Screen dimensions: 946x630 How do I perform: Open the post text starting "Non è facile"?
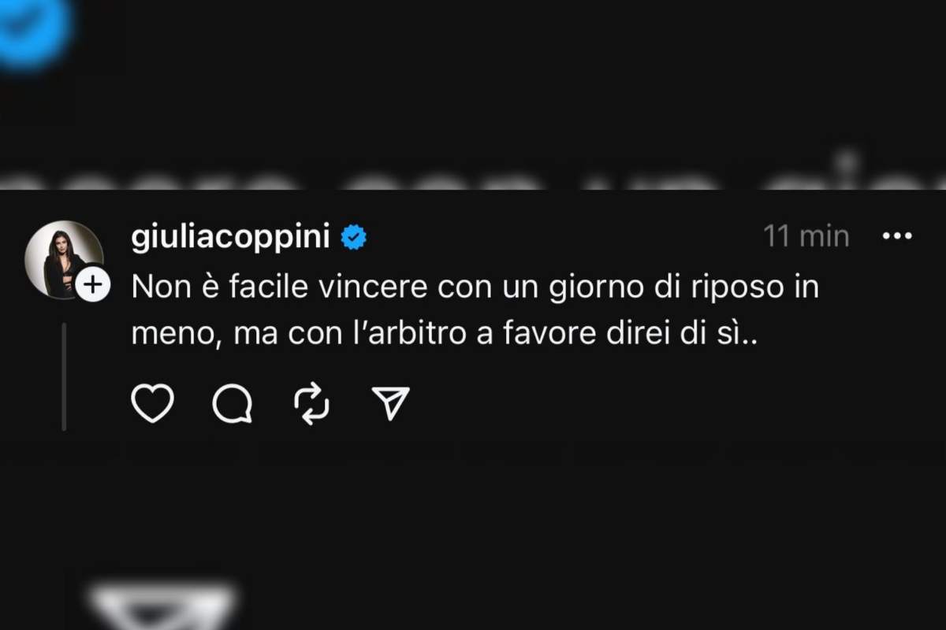[475, 312]
